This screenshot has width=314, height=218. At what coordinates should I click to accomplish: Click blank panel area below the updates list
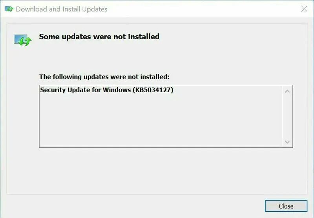click(160, 170)
